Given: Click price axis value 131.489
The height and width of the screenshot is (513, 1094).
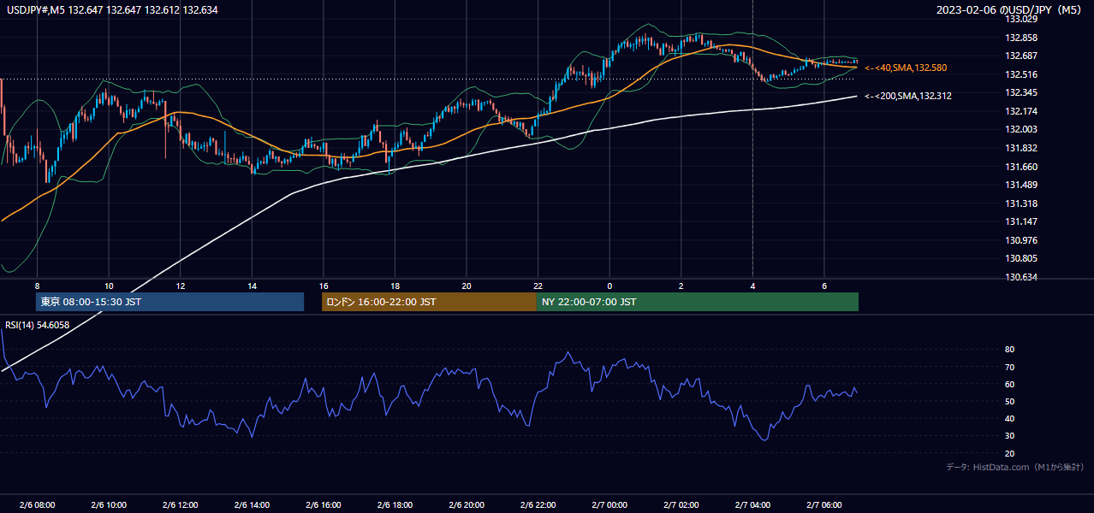Looking at the screenshot, I should (x=1023, y=185).
